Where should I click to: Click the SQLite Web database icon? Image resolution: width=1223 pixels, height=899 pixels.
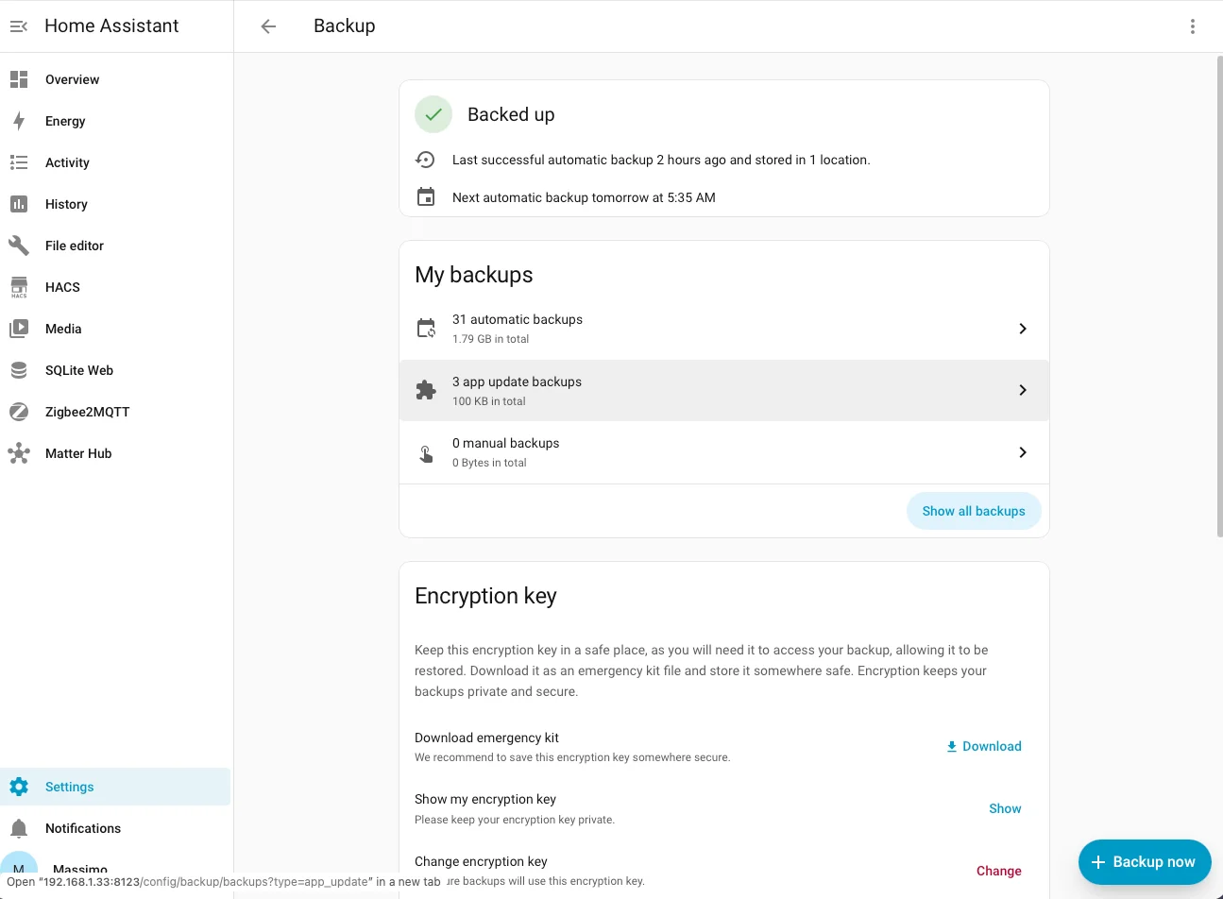click(x=19, y=370)
